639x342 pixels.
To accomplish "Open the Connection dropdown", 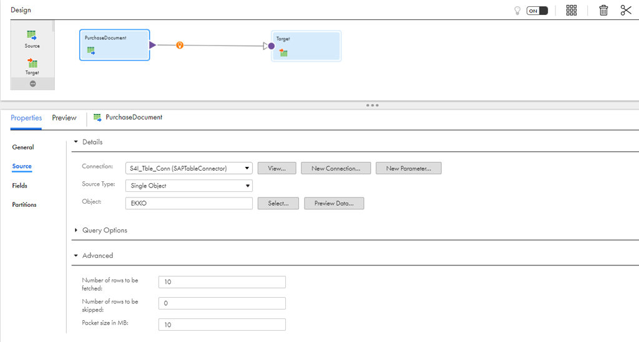I will click(189, 168).
